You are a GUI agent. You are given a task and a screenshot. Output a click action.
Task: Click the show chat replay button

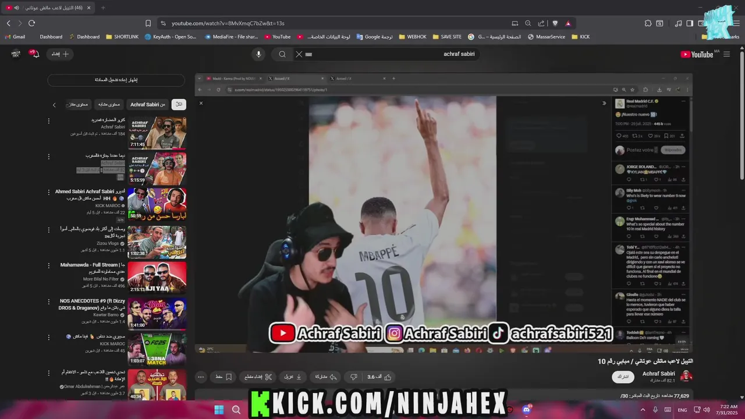point(116,80)
